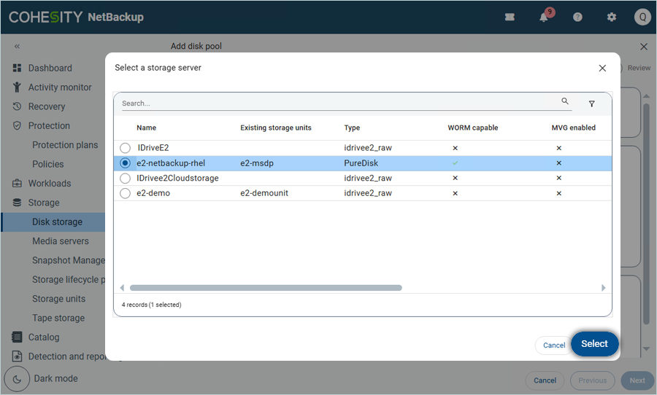The width and height of the screenshot is (657, 395).
Task: Select the IDrivee2Cloudstorage radio button
Action: point(126,179)
